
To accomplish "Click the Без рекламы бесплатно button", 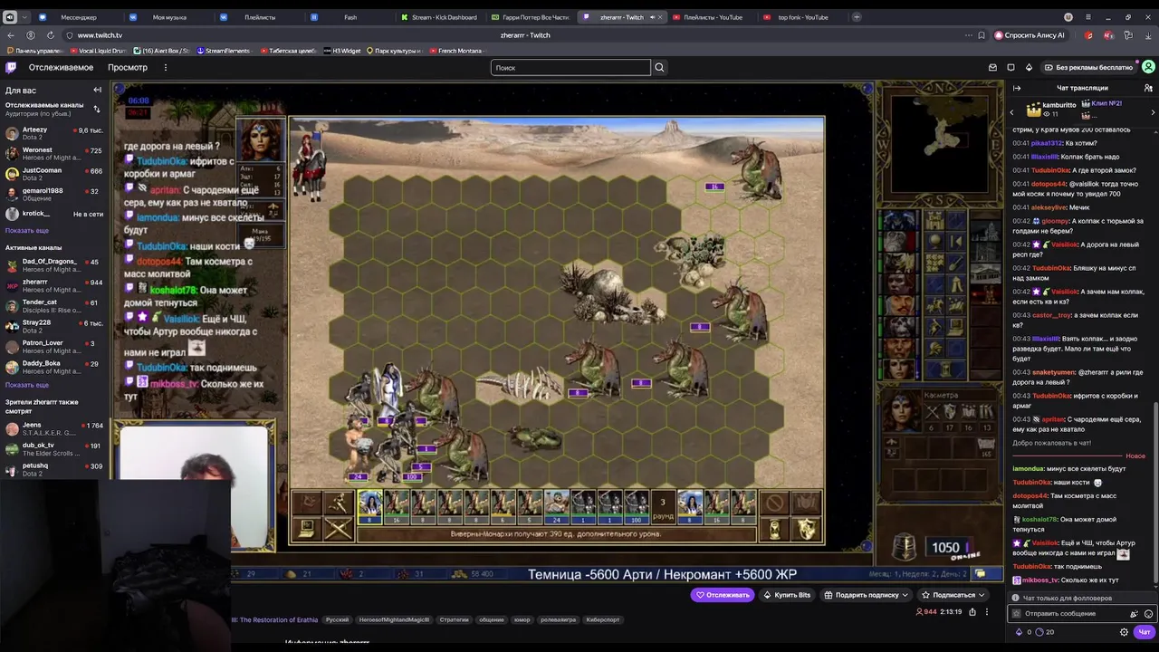I will pos(1088,67).
